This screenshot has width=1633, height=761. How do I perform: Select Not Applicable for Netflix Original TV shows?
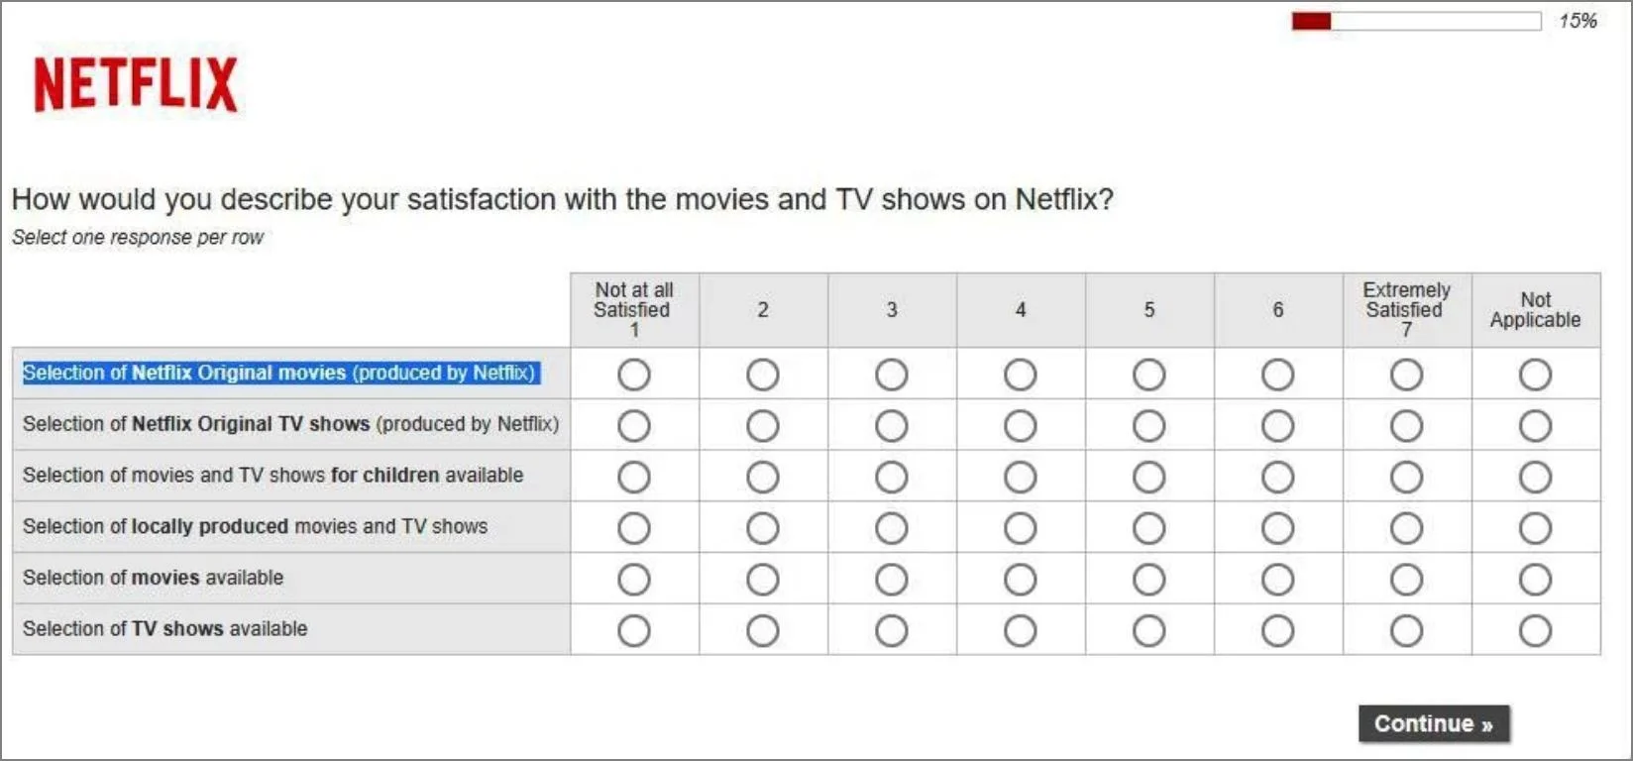[1535, 426]
